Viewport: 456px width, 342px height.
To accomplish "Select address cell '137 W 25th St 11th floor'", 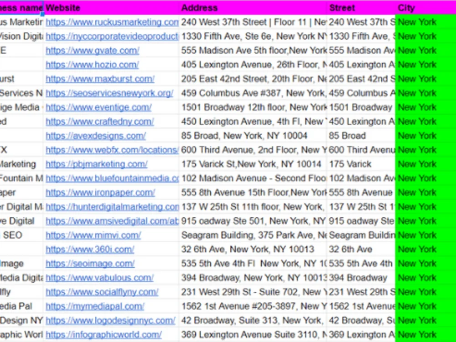I will [x=253, y=207].
